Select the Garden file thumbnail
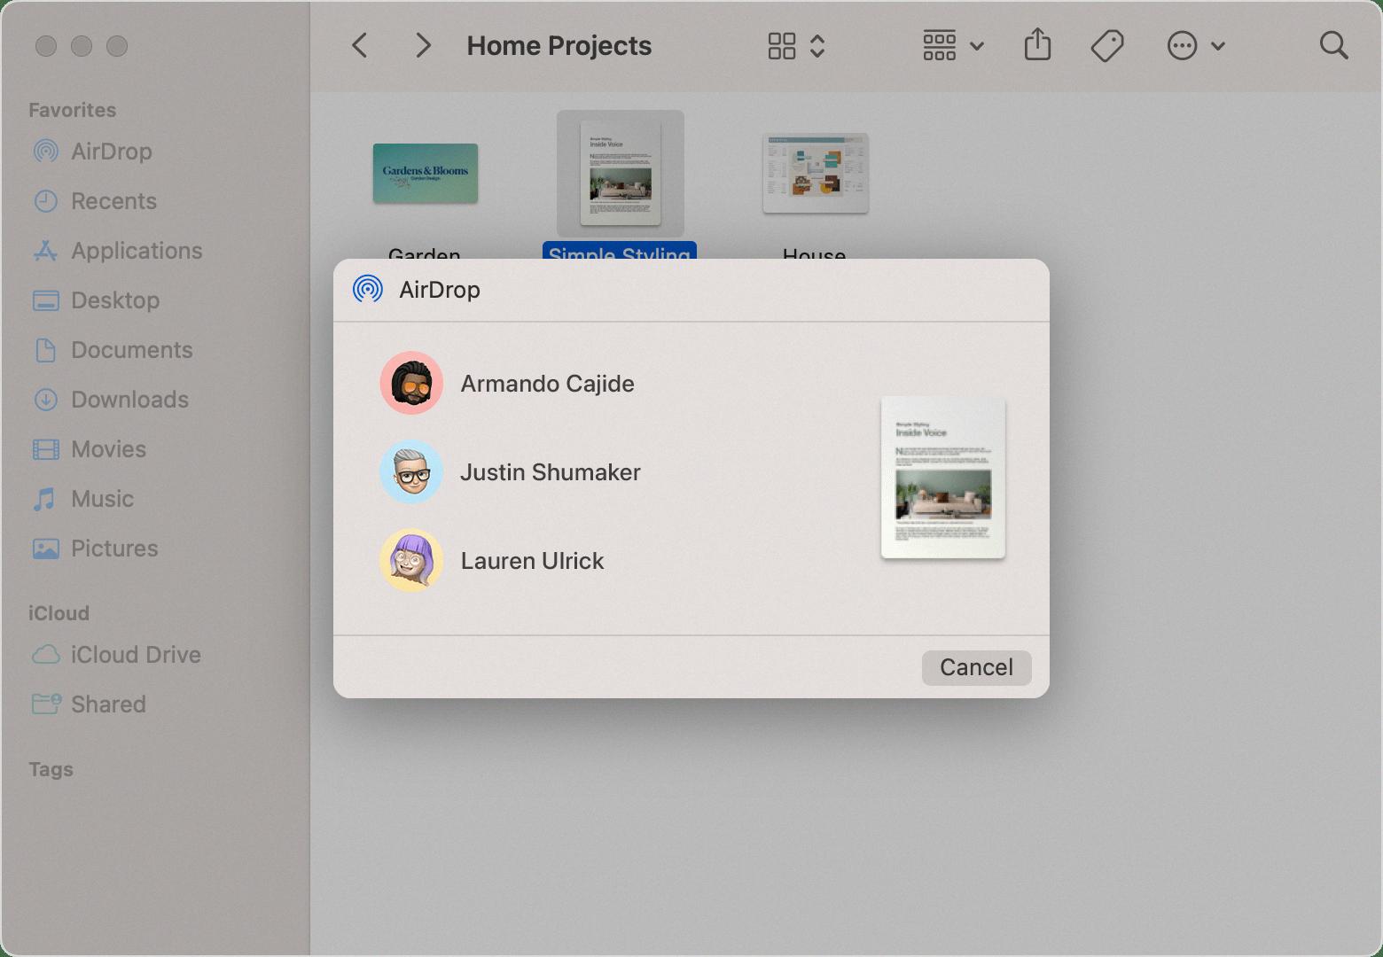Viewport: 1383px width, 957px height. [426, 173]
